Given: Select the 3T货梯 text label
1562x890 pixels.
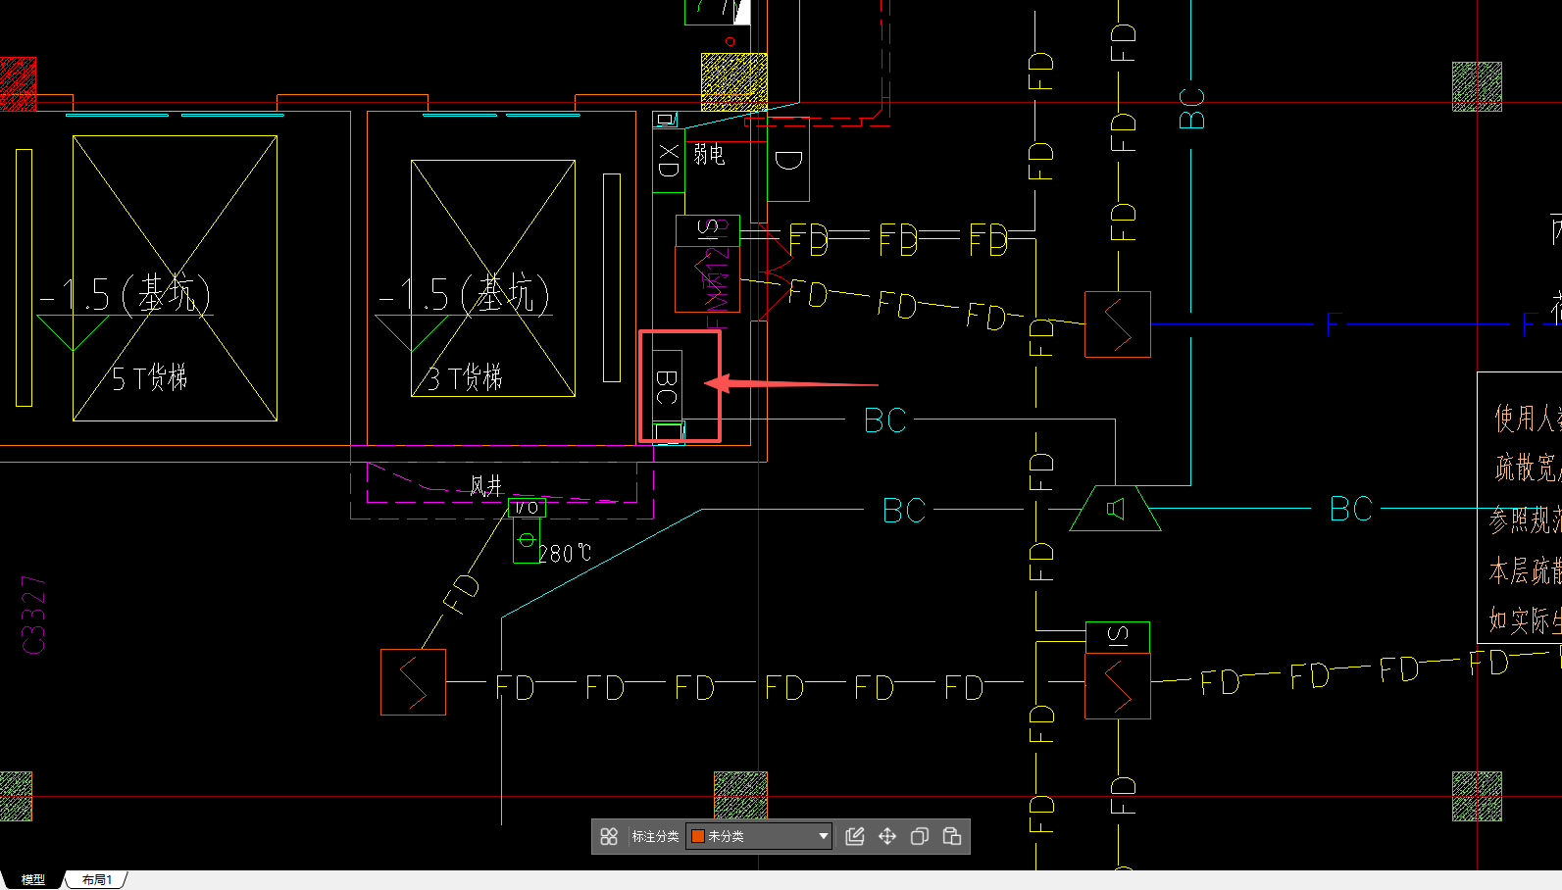Looking at the screenshot, I should pos(464,377).
